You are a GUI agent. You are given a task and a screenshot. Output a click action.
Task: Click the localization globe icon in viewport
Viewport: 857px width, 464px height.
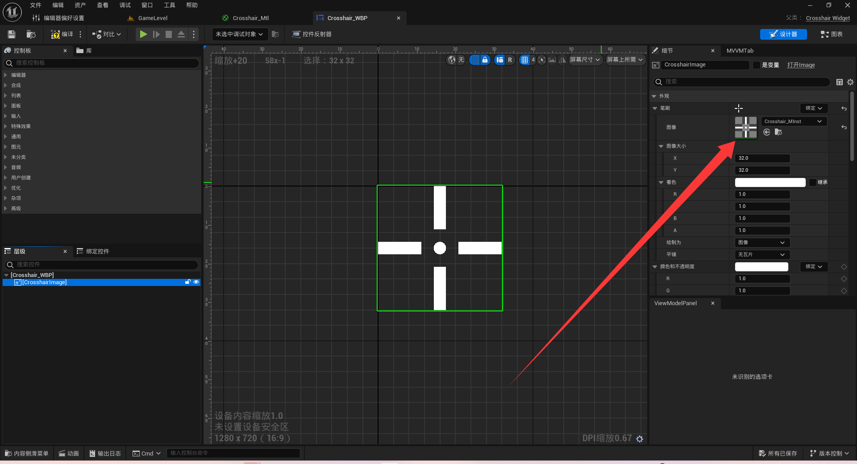452,60
